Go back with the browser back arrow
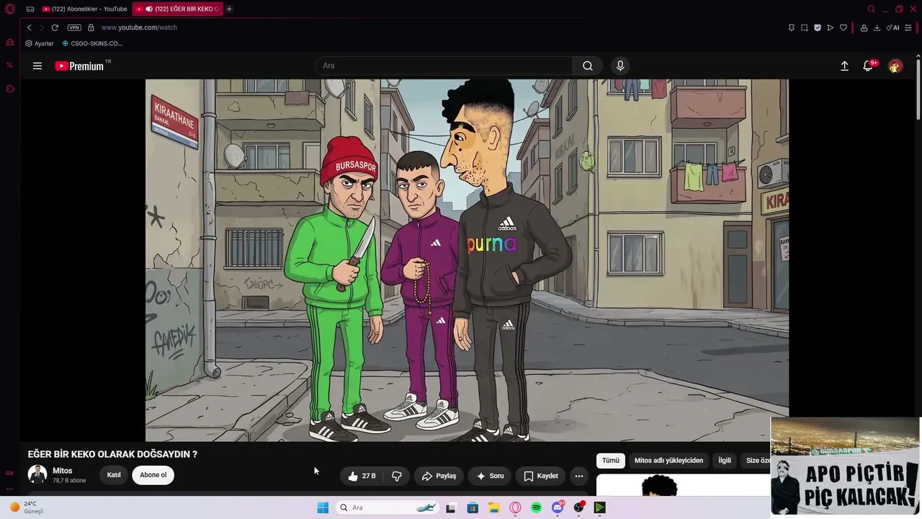Screen dimensions: 922x519 click(30, 27)
